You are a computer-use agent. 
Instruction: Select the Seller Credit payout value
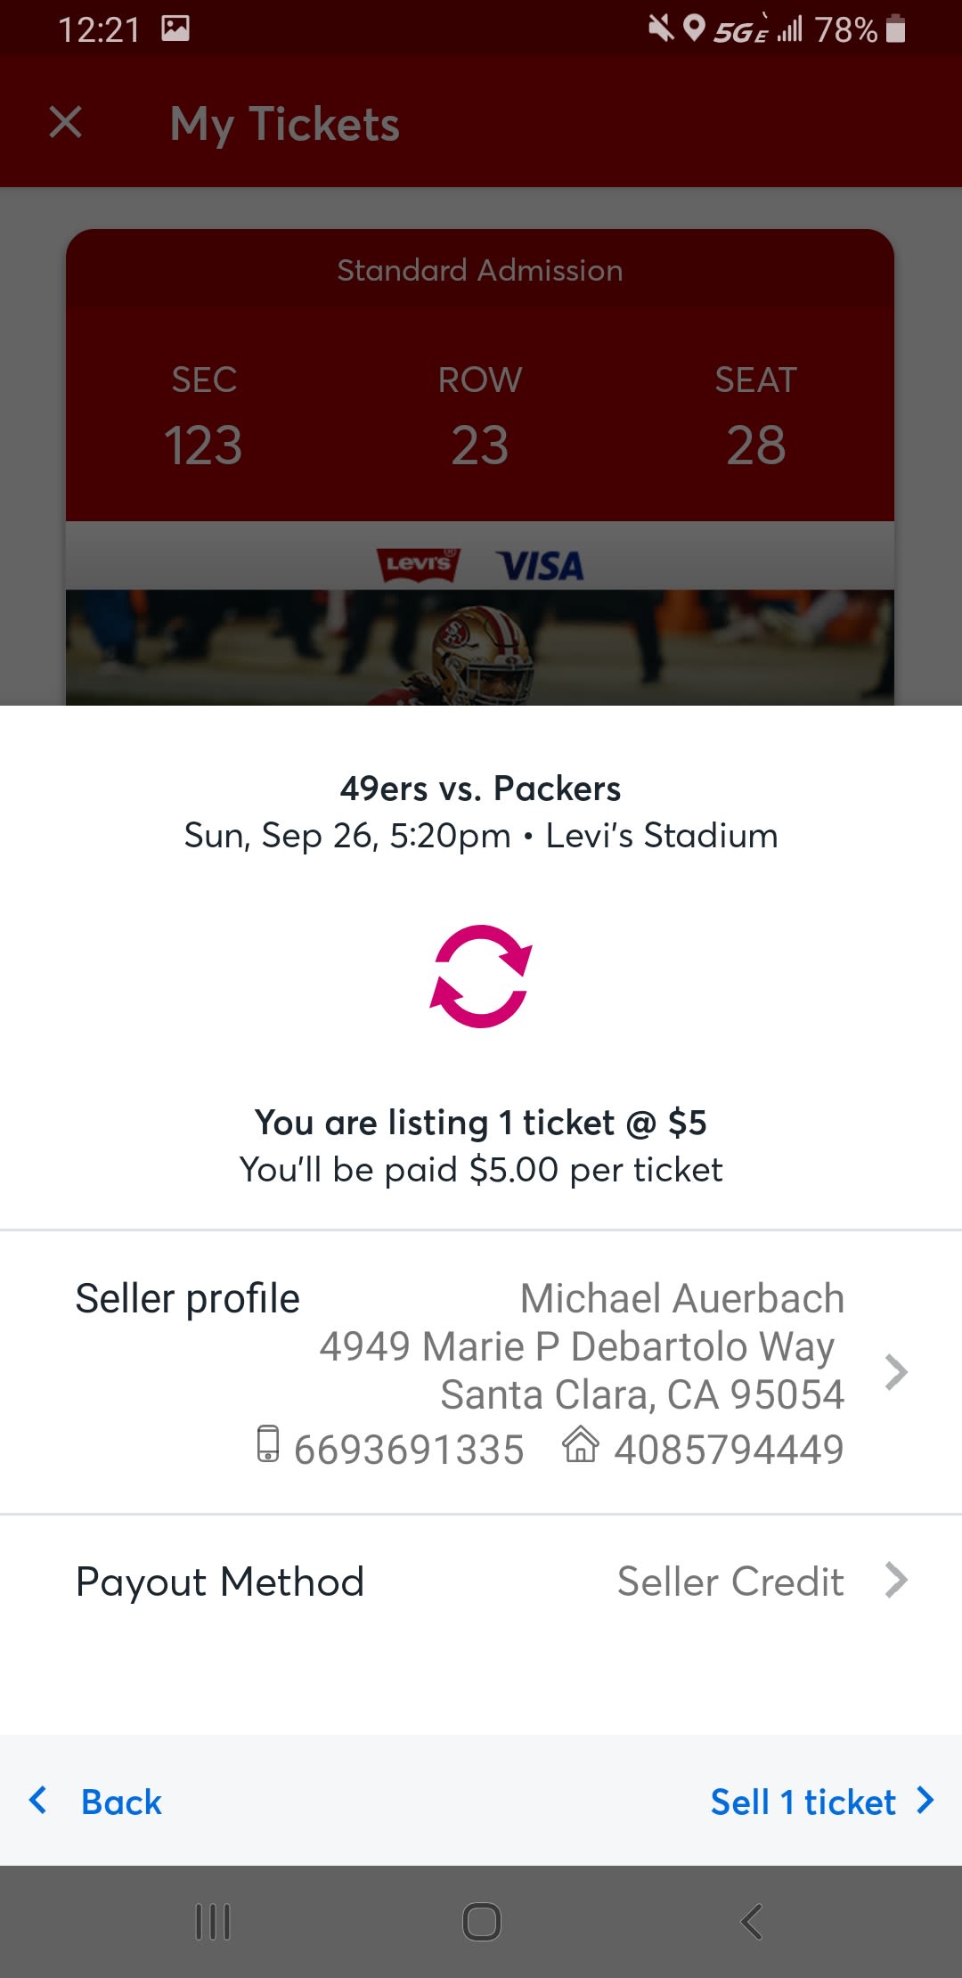click(730, 1582)
